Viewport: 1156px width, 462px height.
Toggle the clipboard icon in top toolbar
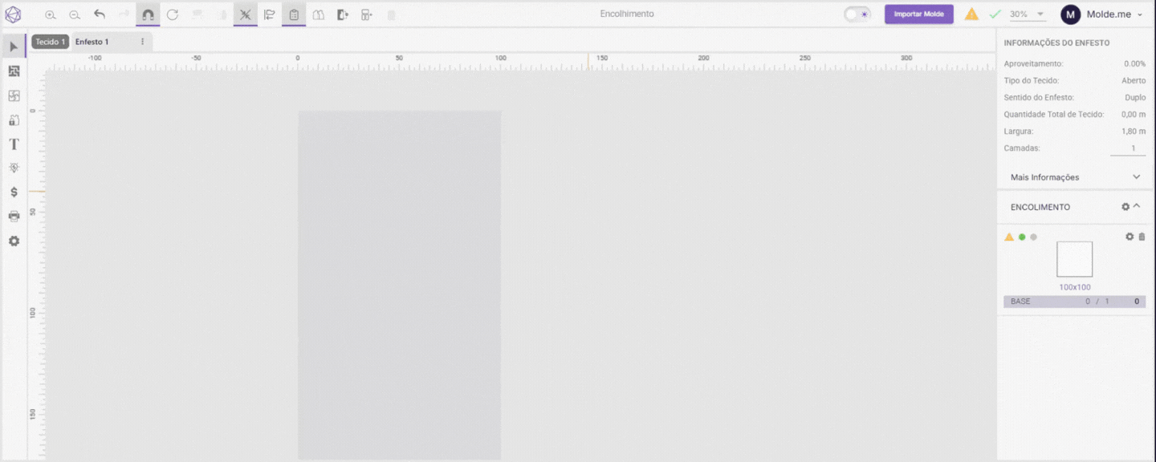click(x=294, y=14)
